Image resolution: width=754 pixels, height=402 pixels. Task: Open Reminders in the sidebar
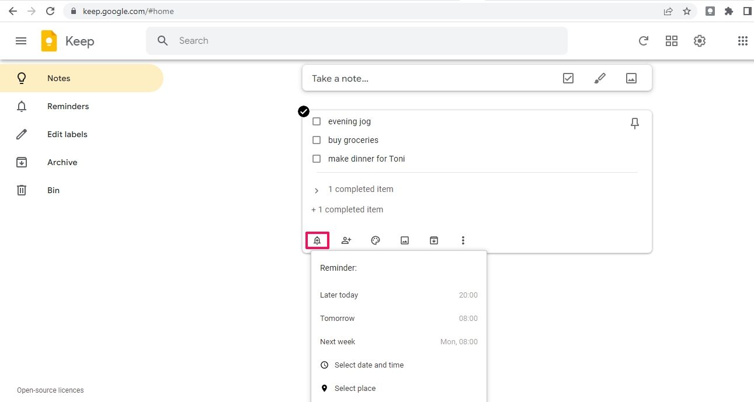(82, 106)
